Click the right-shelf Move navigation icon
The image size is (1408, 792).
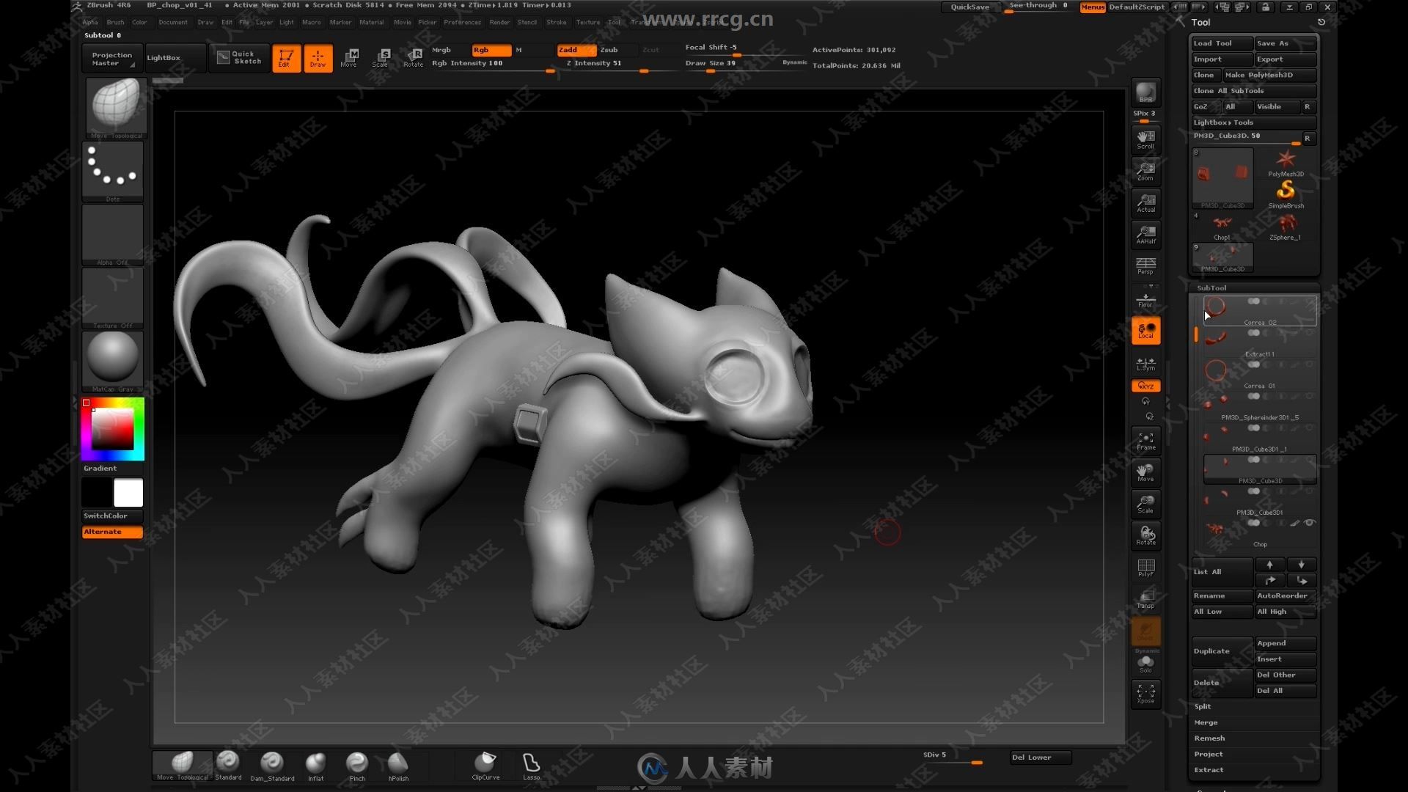coord(1145,472)
